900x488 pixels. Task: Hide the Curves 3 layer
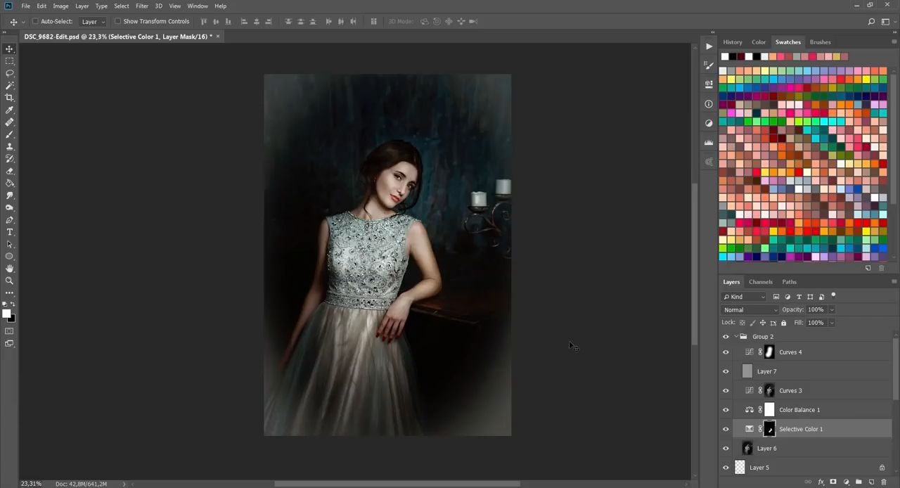[x=726, y=391]
